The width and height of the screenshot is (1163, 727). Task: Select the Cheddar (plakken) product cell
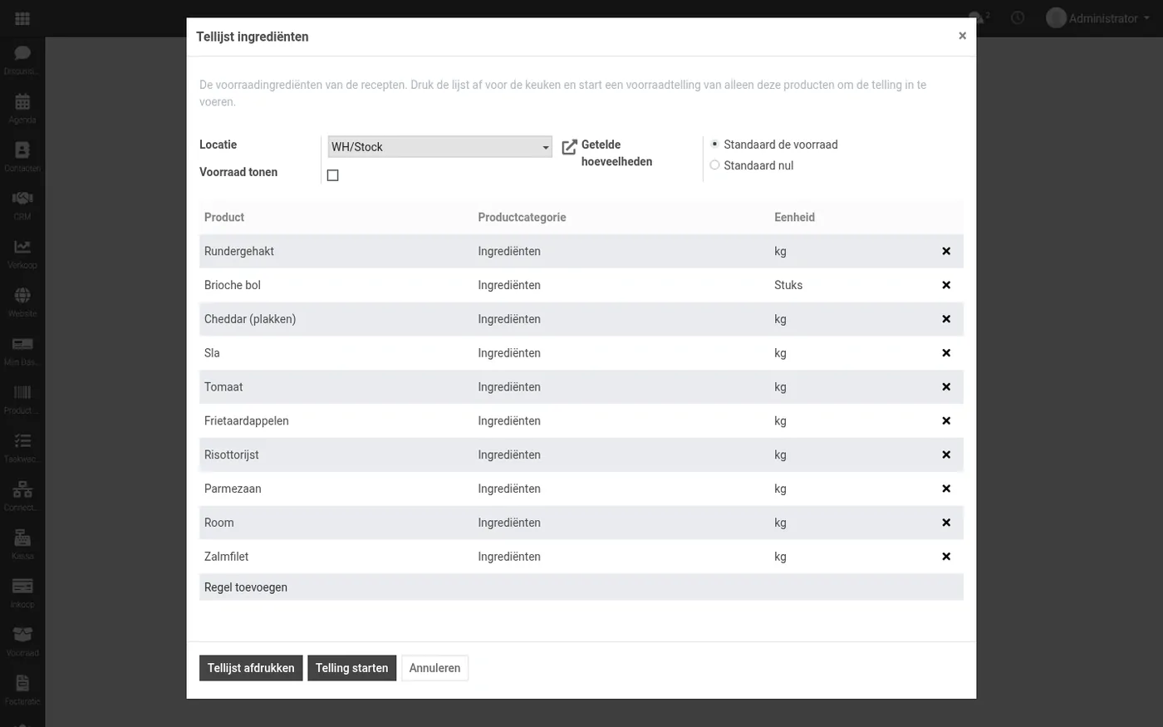[x=336, y=319]
